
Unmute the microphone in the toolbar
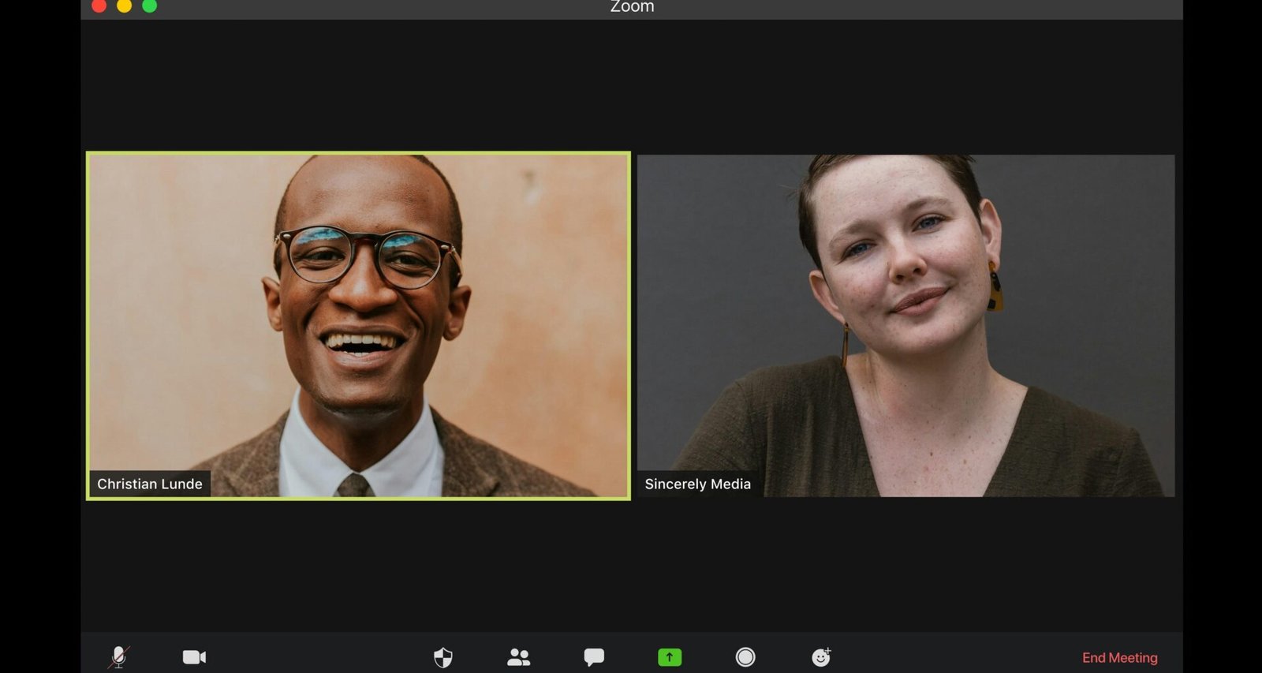pos(119,656)
